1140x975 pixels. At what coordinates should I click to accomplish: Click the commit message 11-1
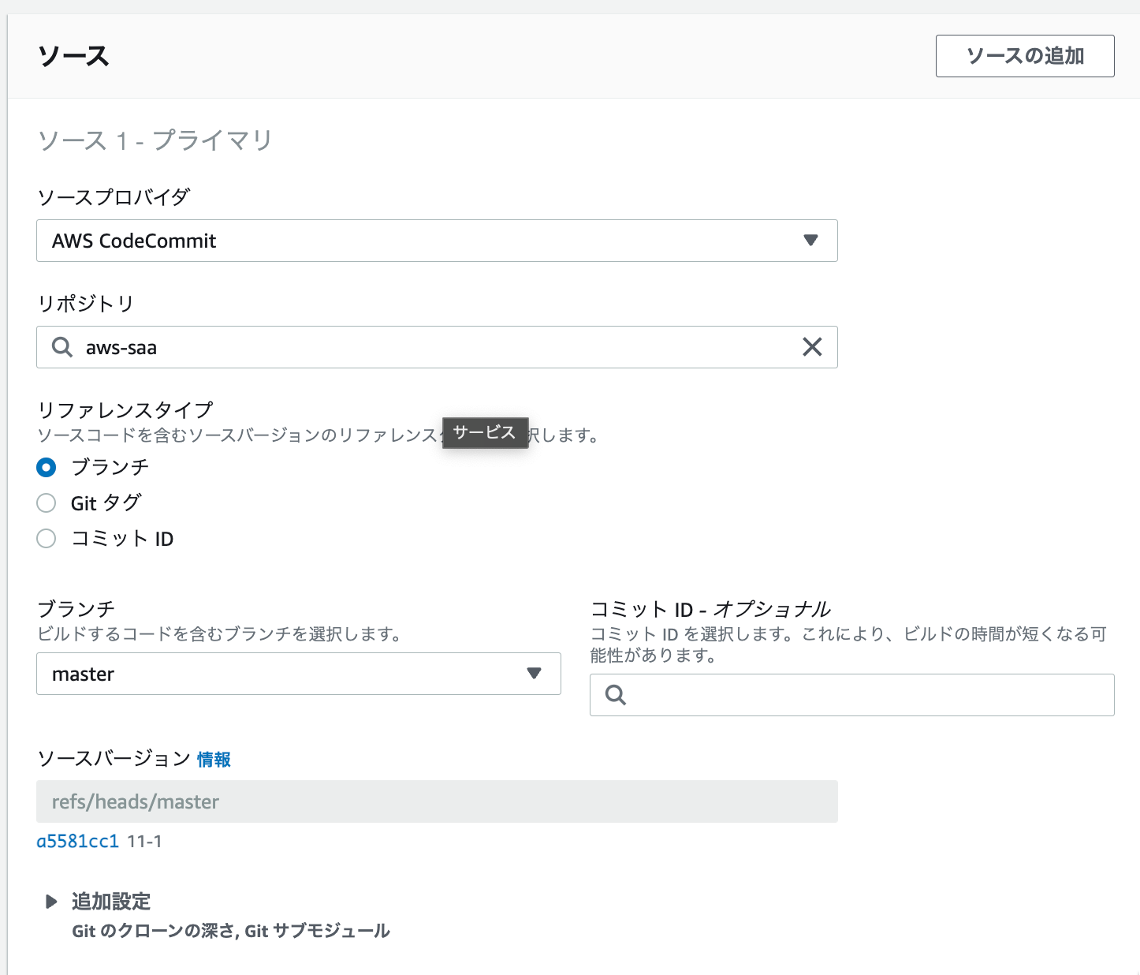(x=144, y=842)
